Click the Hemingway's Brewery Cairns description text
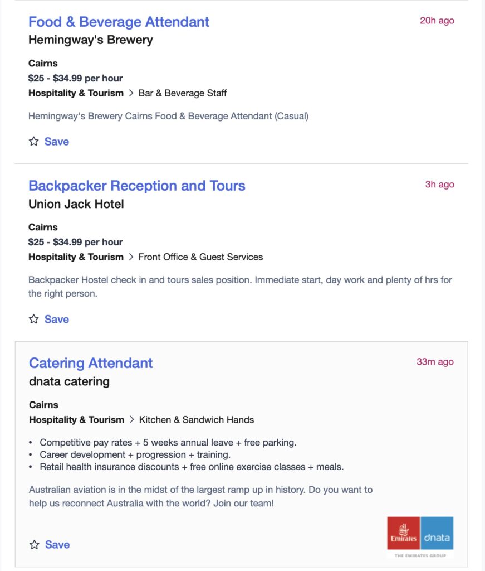Viewport: 485px width, 571px height. 168,116
